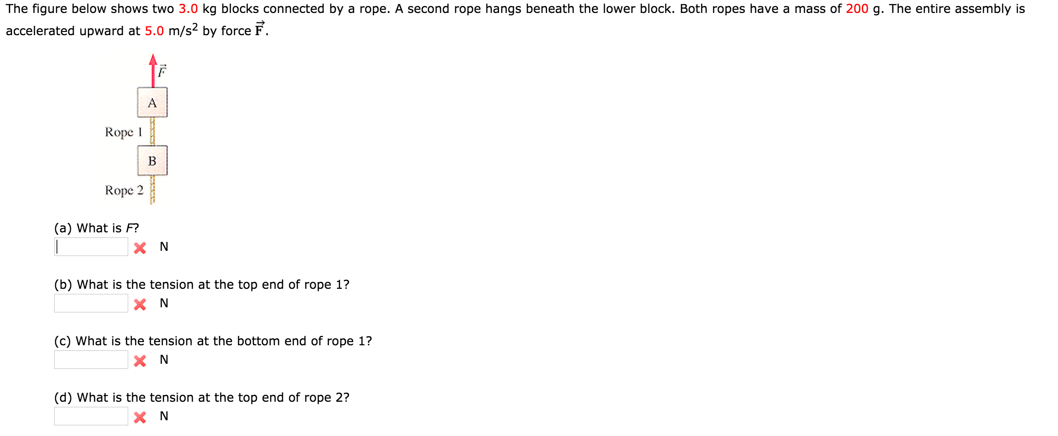
Task: Click the N unit label after answer (d)
Action: (x=164, y=416)
